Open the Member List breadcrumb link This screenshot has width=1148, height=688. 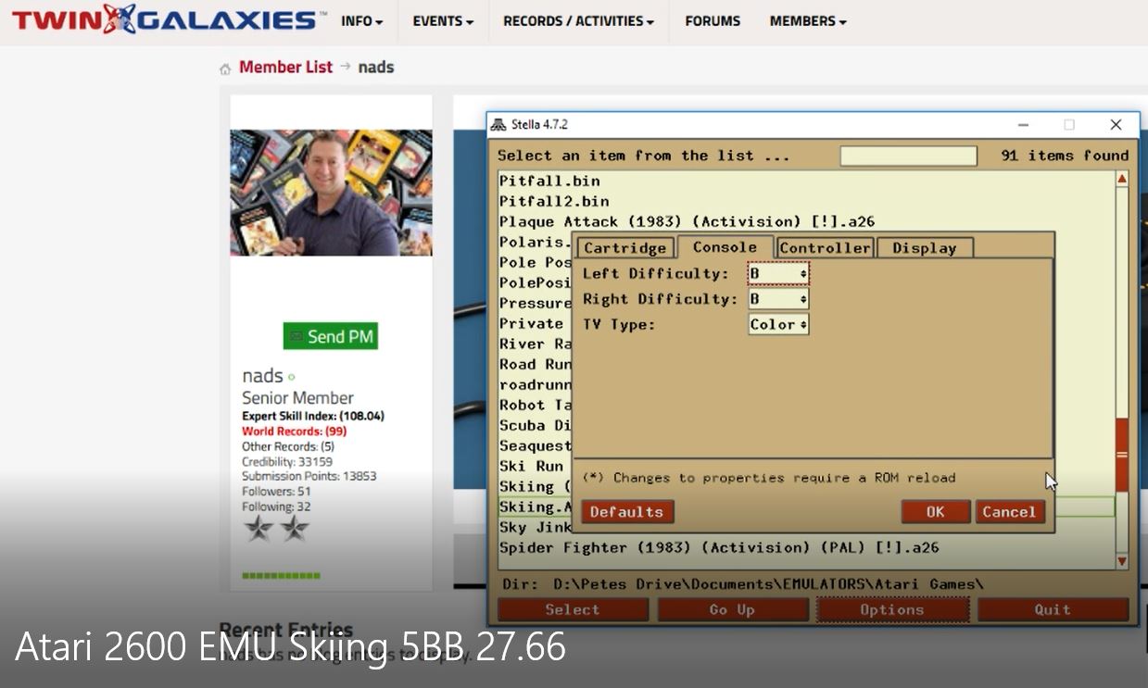coord(285,67)
